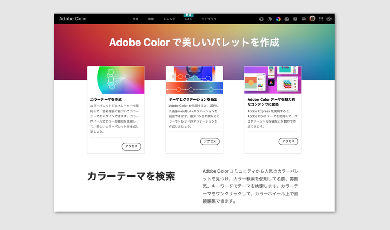The image size is (390, 230).
Task: Open the LAB tab
Action: coord(188,19)
